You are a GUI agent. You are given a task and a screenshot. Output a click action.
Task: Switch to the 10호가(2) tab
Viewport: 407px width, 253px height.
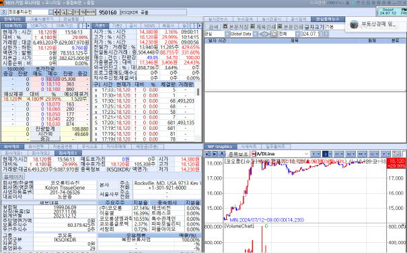[39, 26]
